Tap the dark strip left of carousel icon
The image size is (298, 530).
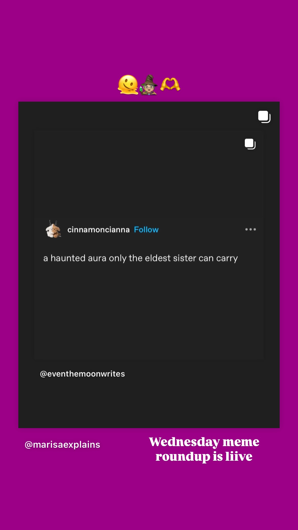pyautogui.click(x=138, y=116)
